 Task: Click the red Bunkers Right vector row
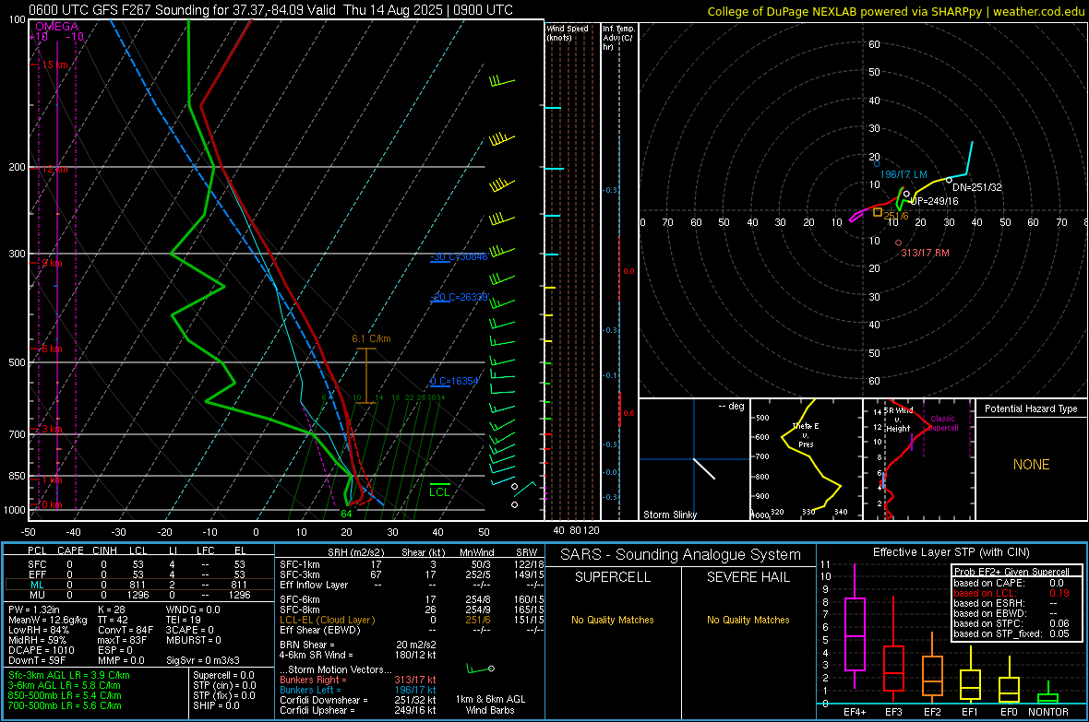(358, 680)
